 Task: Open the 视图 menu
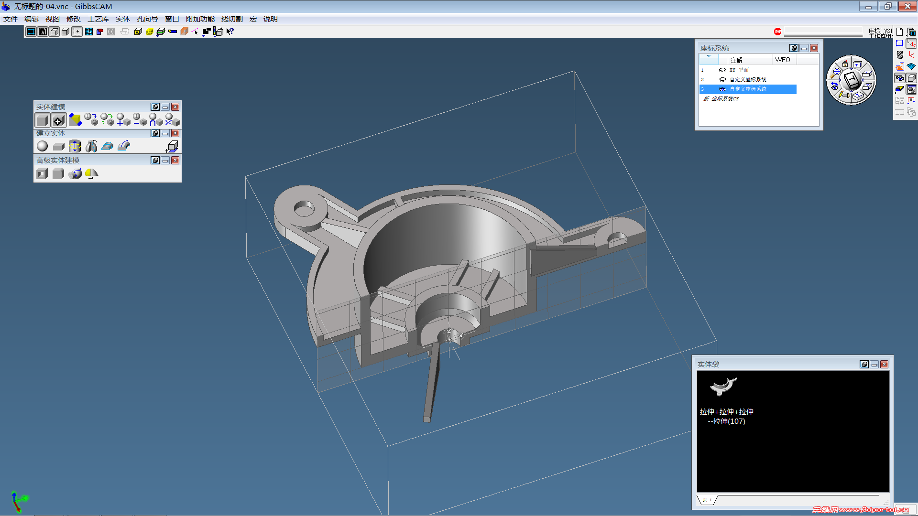53,19
